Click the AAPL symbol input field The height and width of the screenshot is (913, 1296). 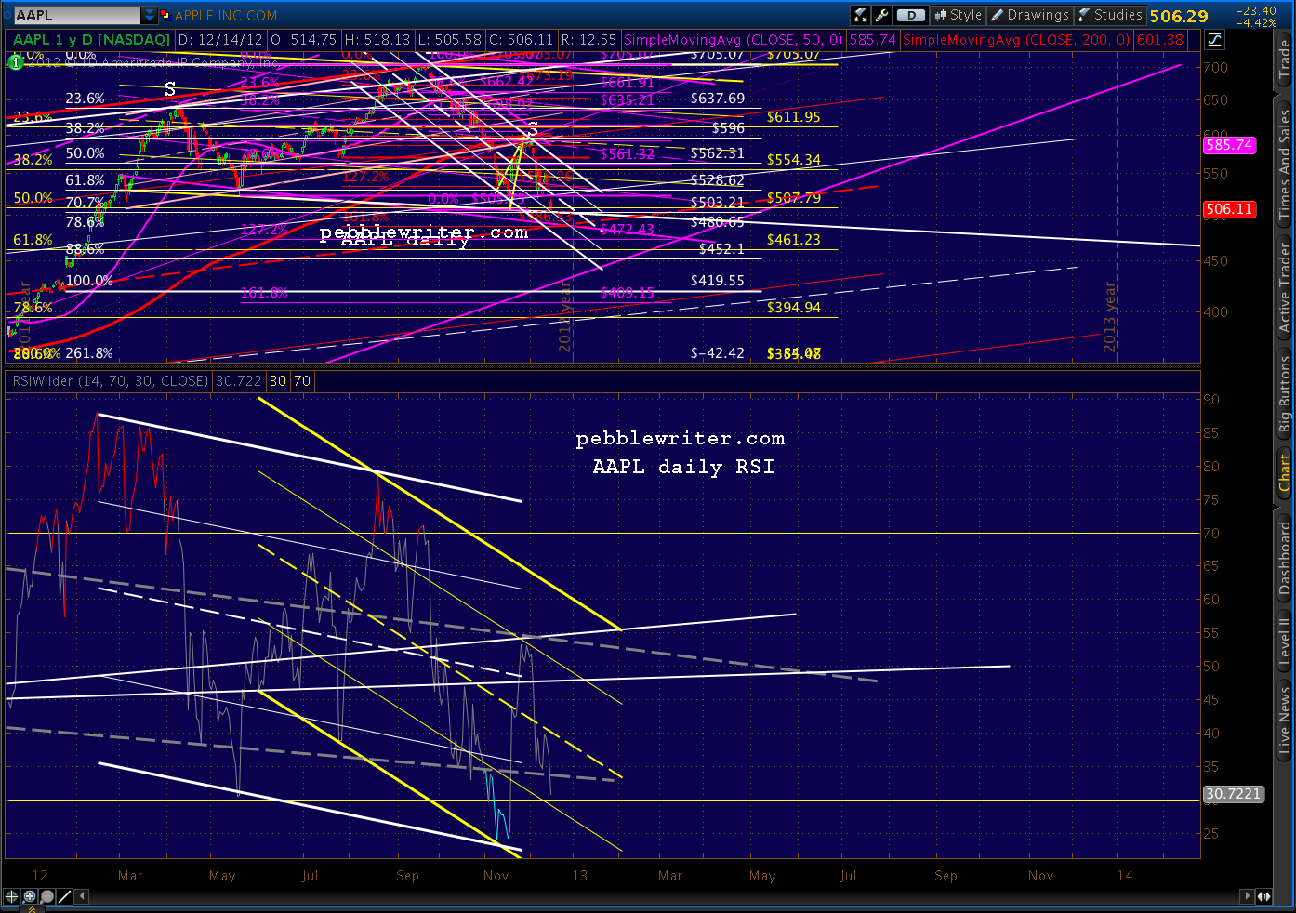tap(77, 15)
